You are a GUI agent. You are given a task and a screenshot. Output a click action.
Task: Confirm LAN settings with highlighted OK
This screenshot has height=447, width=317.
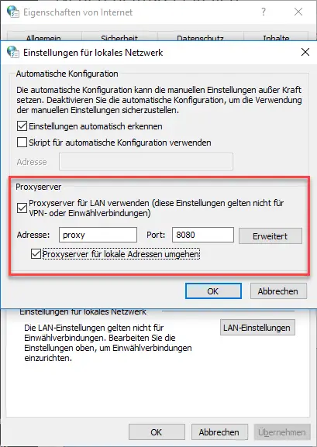213,291
